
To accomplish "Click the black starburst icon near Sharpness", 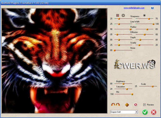I will (144, 15).
